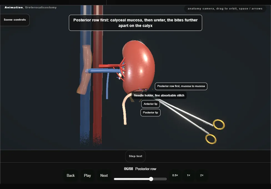The height and width of the screenshot is (189, 271).
Task: Click the 'Needle holder, fine absorbable stitch' label
Action: tap(159, 95)
